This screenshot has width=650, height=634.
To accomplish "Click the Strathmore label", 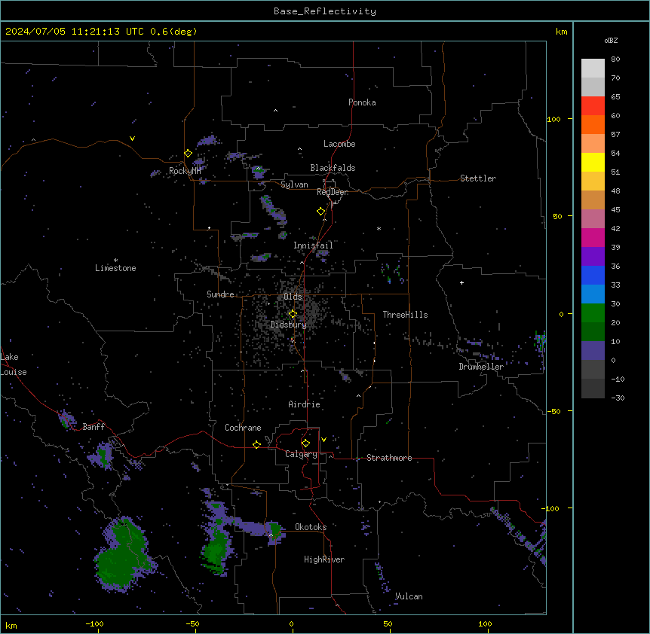I will point(389,458).
